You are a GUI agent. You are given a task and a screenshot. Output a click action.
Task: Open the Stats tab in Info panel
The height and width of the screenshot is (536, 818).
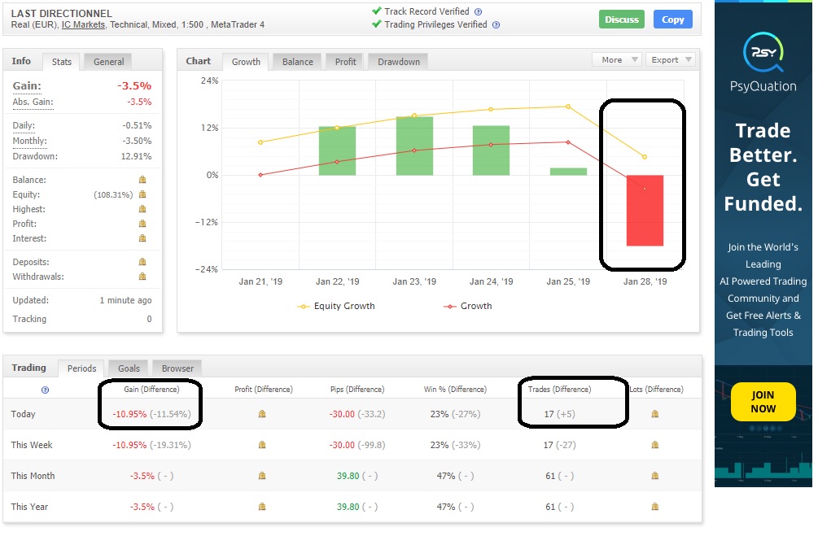tap(62, 62)
